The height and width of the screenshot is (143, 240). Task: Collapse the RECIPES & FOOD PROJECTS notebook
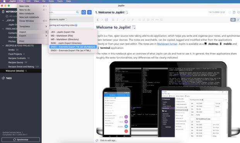pyautogui.click(x=3, y=45)
